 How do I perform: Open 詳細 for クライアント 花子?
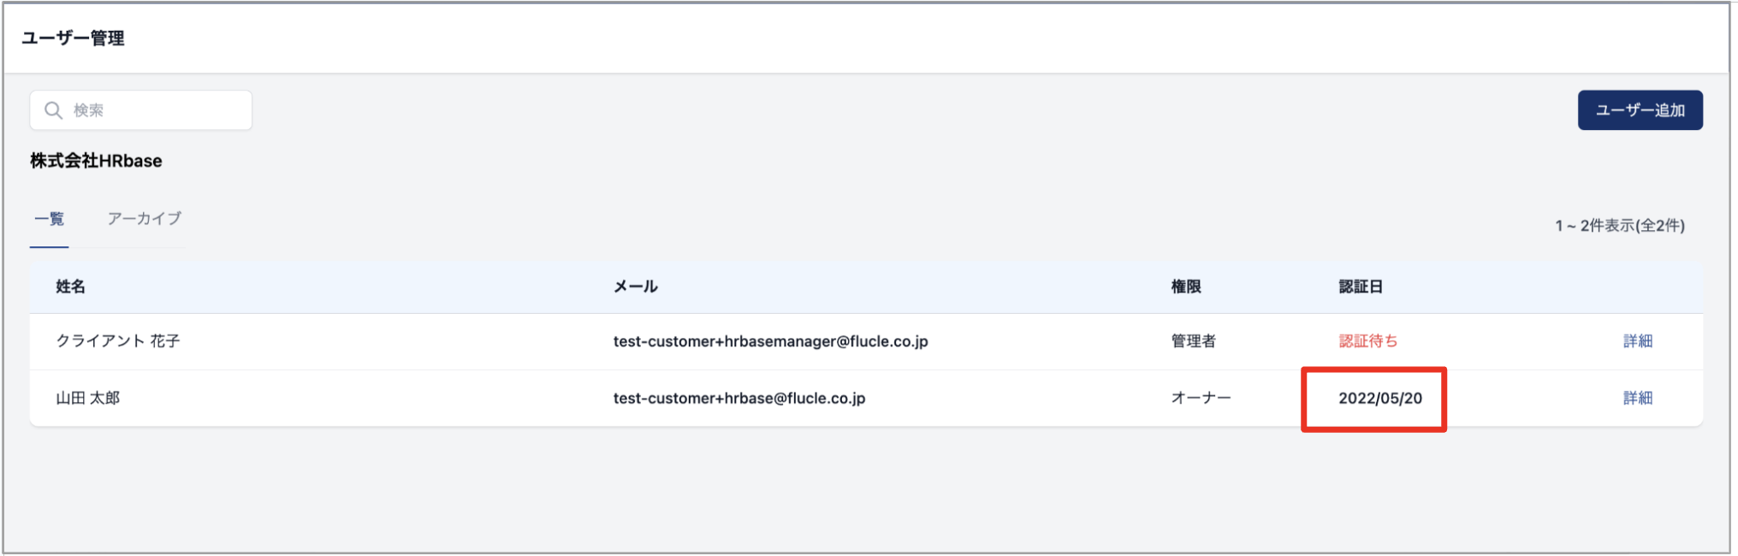[x=1638, y=341]
